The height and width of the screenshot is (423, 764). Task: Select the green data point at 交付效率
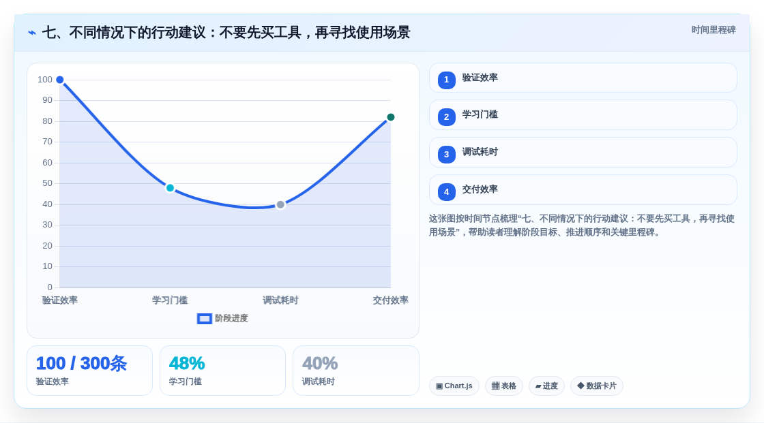point(391,117)
